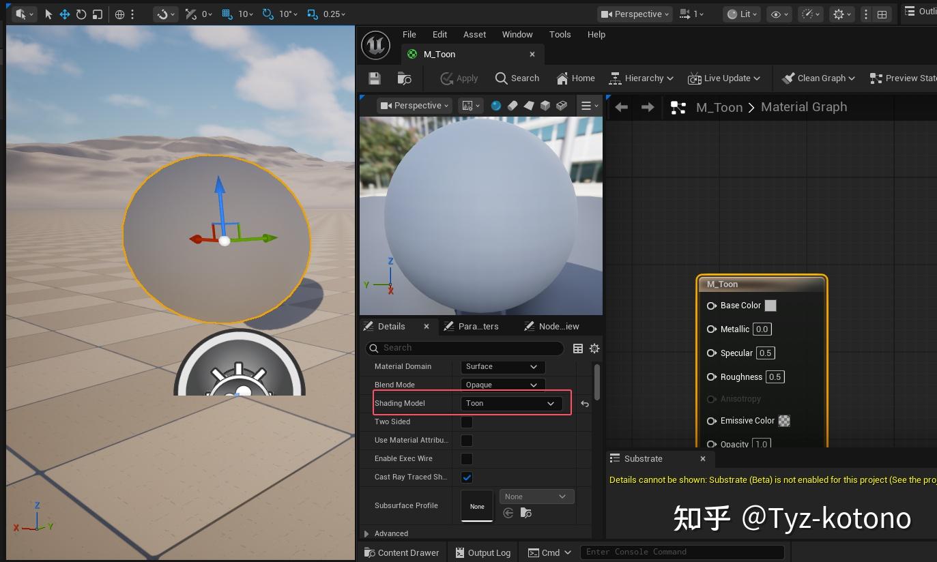Select the Move tool in the viewport toolbar

click(x=65, y=14)
